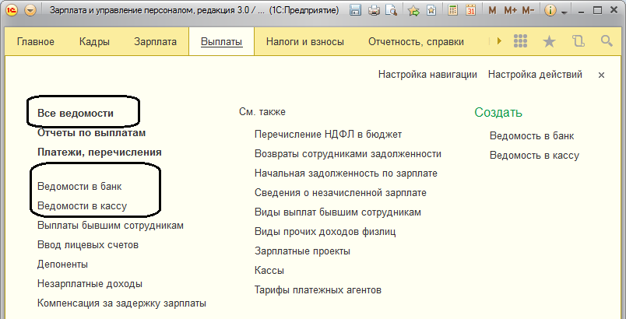Select the Выплаты section tab
This screenshot has height=319, width=626.
[222, 41]
